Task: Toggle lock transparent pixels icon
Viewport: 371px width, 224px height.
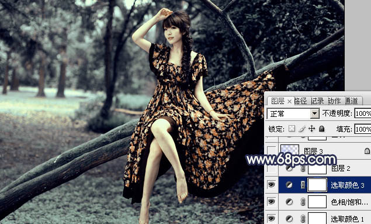Action: [x=292, y=129]
